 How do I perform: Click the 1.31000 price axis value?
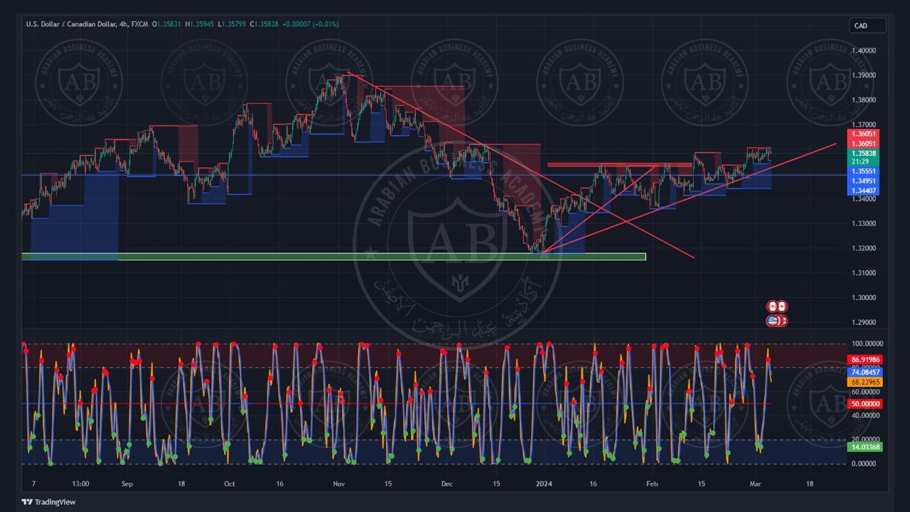[865, 273]
